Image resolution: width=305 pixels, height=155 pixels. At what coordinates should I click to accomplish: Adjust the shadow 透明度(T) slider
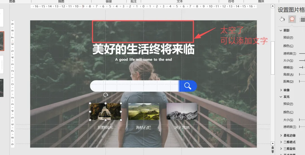(302, 53)
